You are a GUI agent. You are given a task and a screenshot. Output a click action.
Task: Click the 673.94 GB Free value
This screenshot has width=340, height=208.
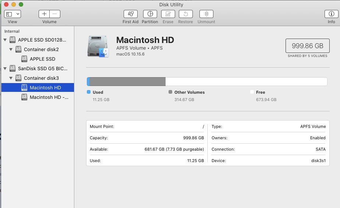coord(266,100)
